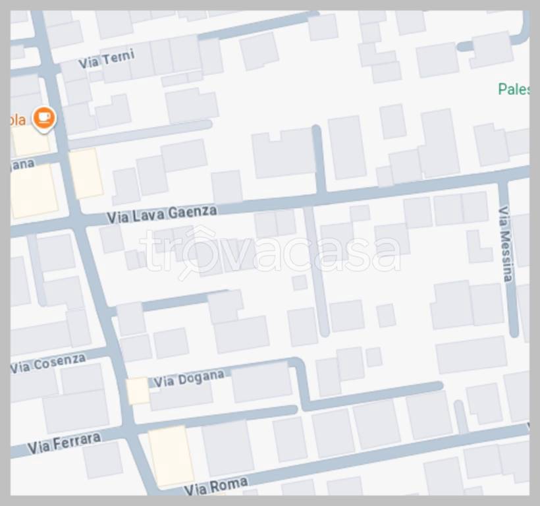Select the yellow building right of the cafe marker
540x506 pixels.
pos(86,173)
